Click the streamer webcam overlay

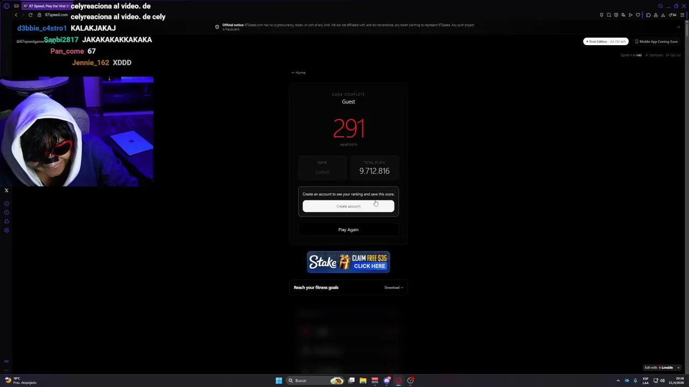(x=76, y=131)
